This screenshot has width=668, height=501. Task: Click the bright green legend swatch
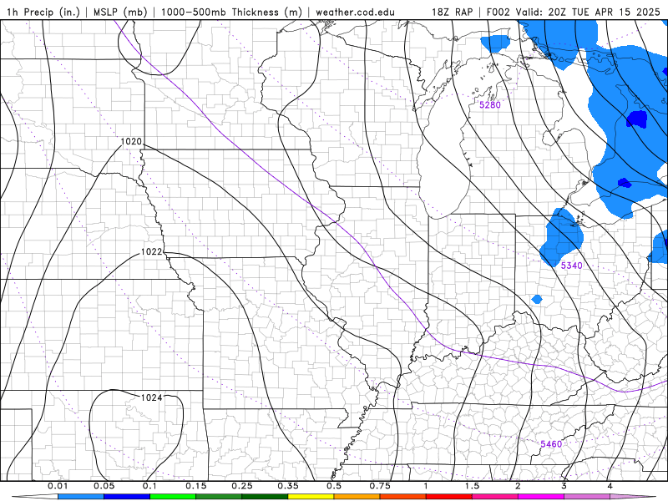[173, 497]
